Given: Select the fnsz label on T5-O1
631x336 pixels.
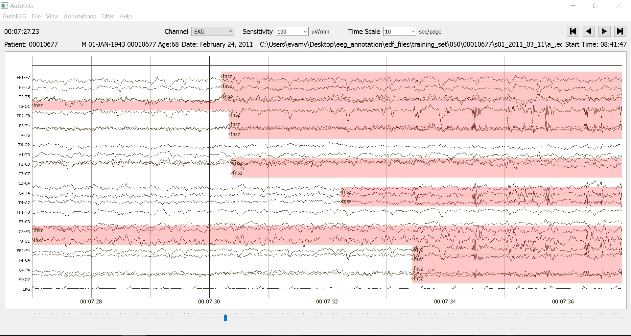Looking at the screenshot, I should point(38,105).
